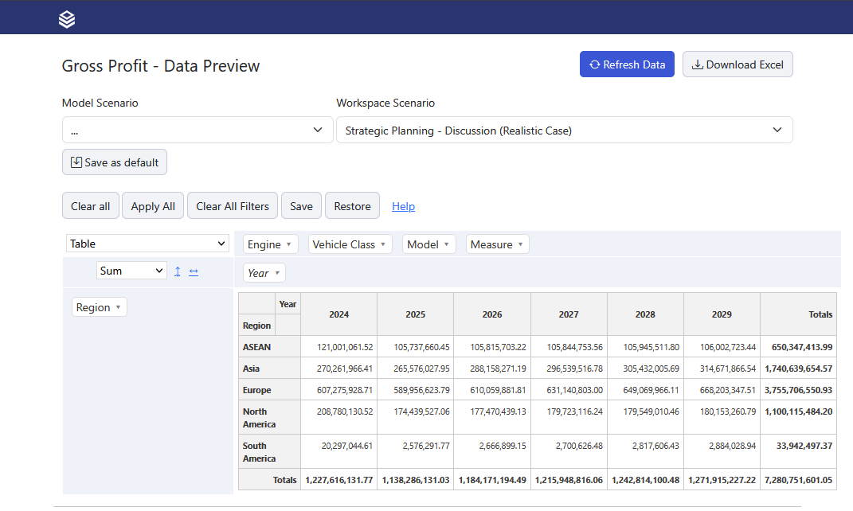Expand the Workspace Scenario dropdown
The width and height of the screenshot is (853, 511).
pos(564,131)
